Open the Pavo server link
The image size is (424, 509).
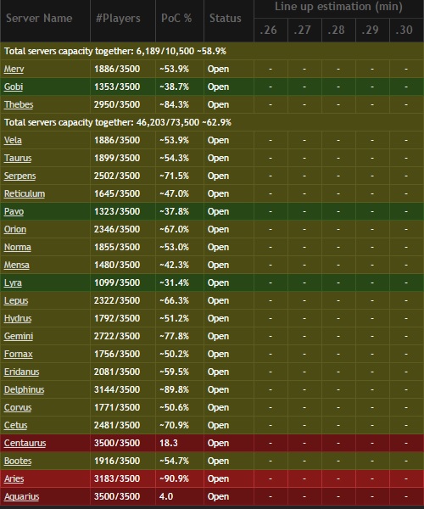tap(14, 211)
